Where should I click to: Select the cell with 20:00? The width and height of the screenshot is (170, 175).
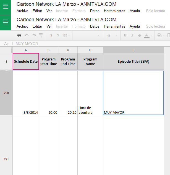point(48,93)
